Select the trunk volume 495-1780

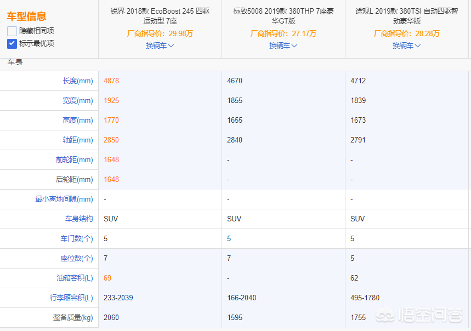pos(365,298)
